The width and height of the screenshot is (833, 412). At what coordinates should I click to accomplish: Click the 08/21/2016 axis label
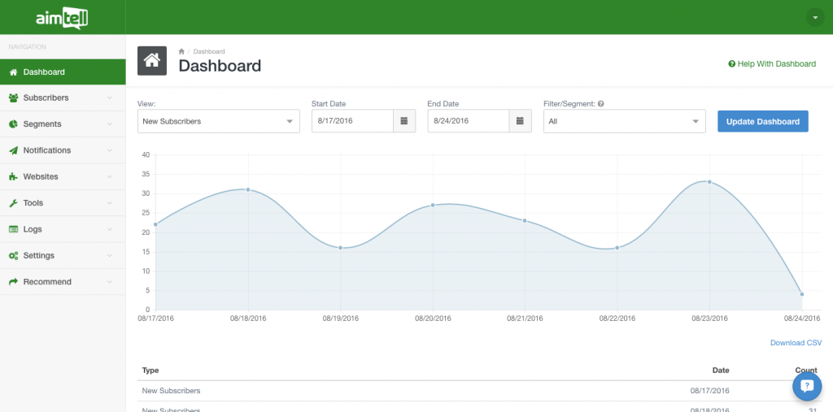point(525,319)
